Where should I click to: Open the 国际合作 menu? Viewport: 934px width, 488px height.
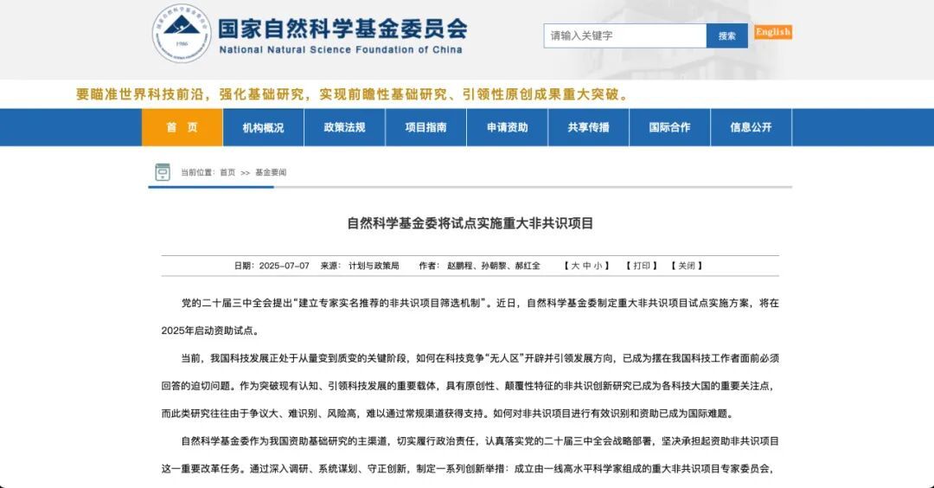coord(669,127)
